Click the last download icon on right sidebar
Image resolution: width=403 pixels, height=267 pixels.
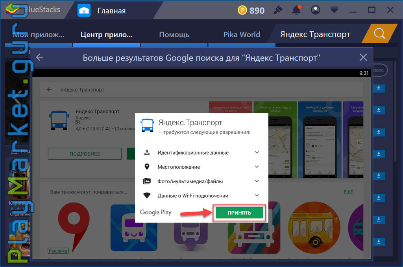(379, 241)
